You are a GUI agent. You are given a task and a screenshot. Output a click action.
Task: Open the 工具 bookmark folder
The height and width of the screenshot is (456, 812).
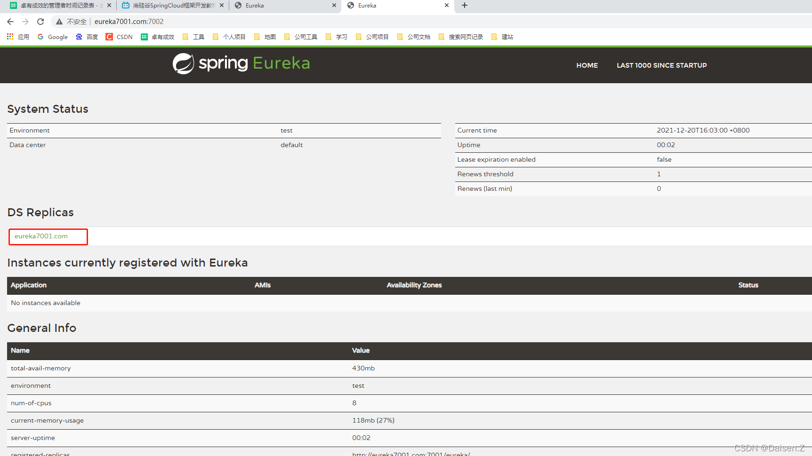point(193,37)
